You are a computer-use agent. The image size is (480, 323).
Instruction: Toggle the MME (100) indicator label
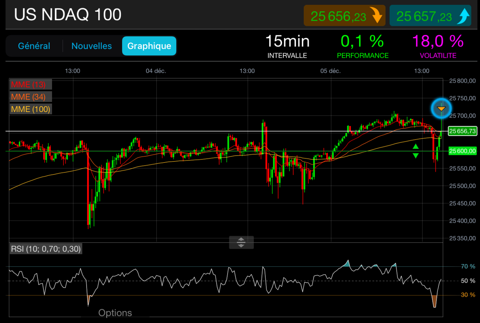[31, 109]
